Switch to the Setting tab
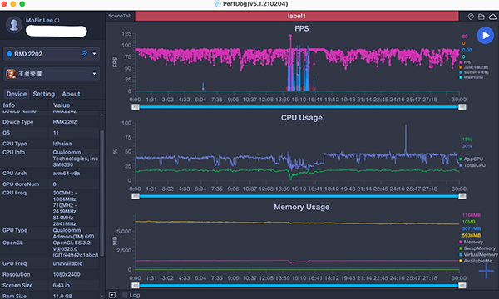The height and width of the screenshot is (299, 499). (43, 94)
